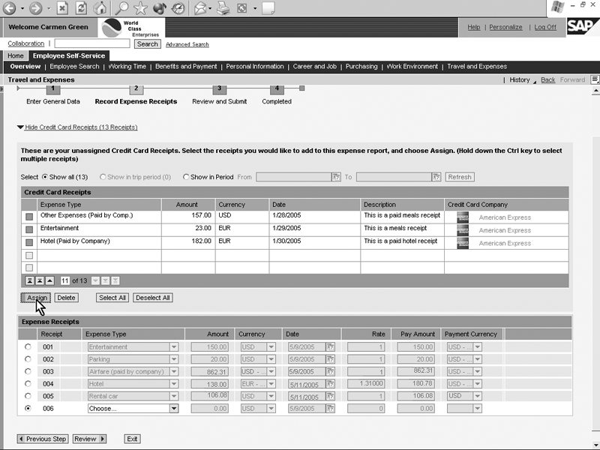The image size is (600, 450).
Task: Open calendar picker for From date
Action: [336, 177]
